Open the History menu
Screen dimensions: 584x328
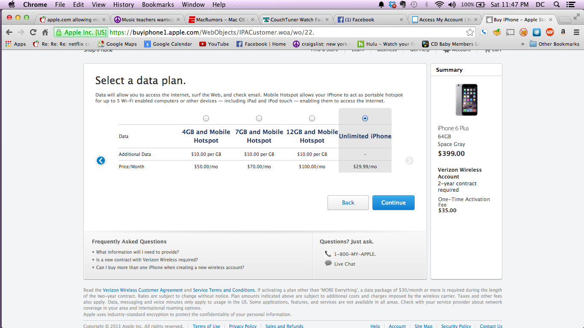124,5
